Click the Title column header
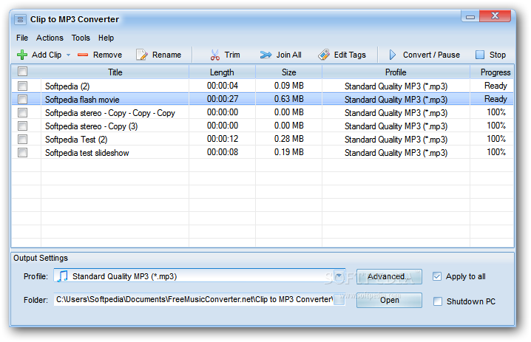The width and height of the screenshot is (531, 342). coord(115,72)
